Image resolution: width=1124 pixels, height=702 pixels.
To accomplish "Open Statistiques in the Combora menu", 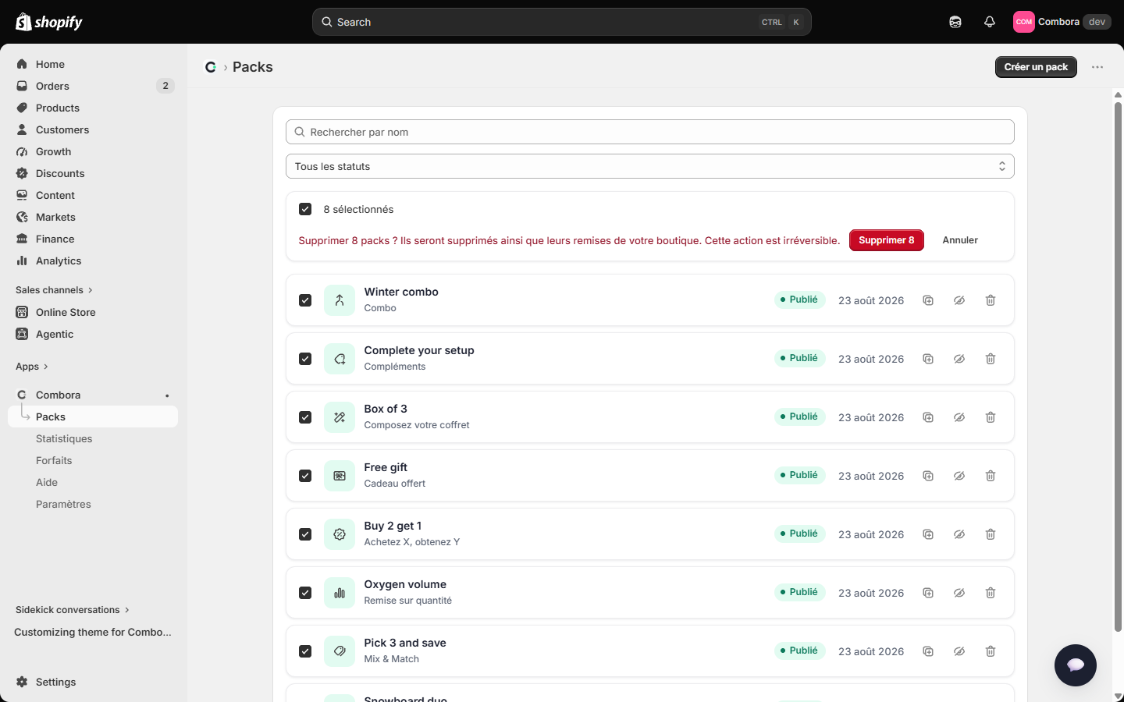I will pos(64,439).
